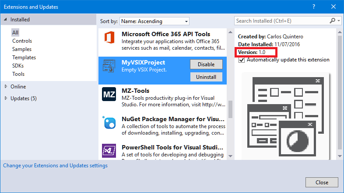This screenshot has width=344, height=193.
Task: Click the MyVSIXProject preview image
Action: pos(286,117)
